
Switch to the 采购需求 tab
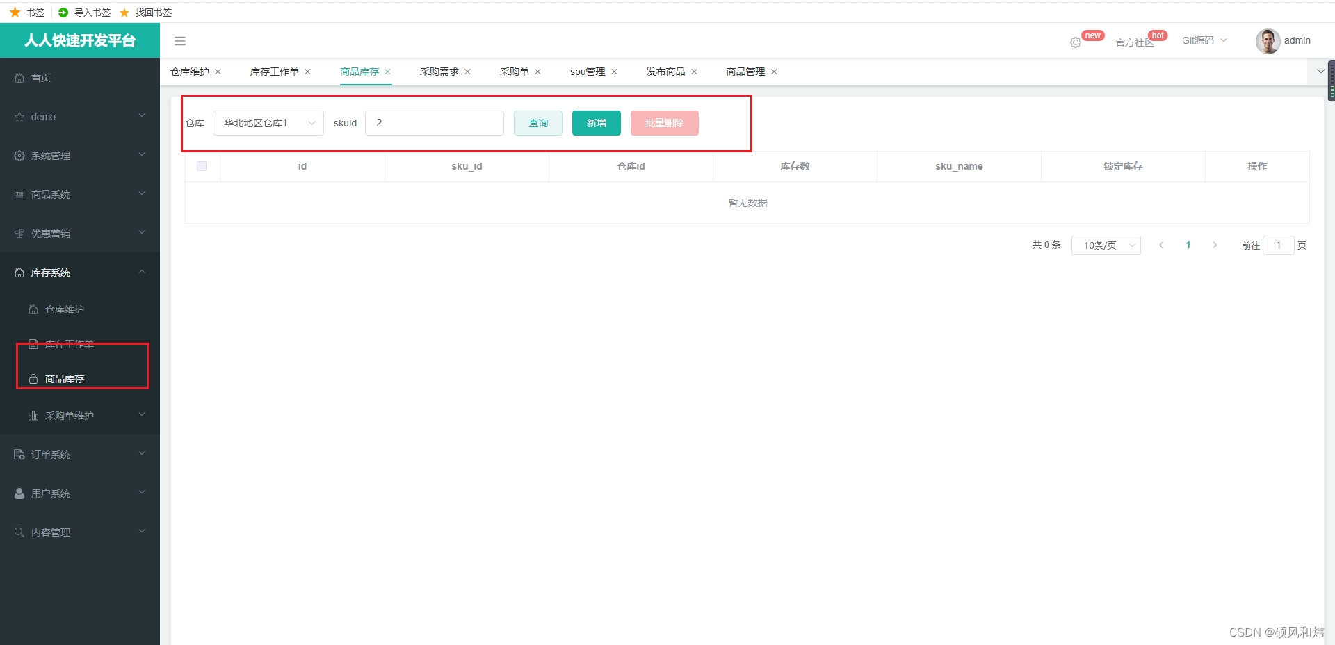438,72
